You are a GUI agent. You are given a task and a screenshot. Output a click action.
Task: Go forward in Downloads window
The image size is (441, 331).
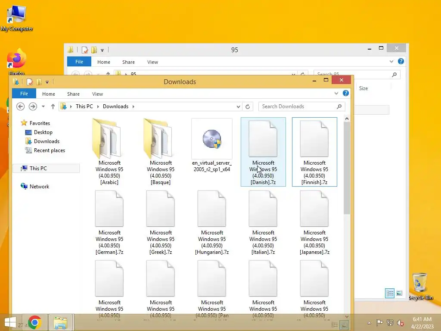pyautogui.click(x=33, y=106)
